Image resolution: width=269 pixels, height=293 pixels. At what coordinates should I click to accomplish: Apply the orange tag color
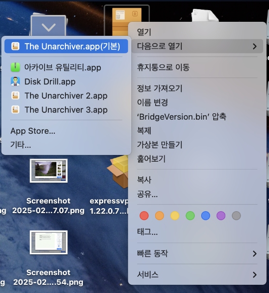[159, 216]
